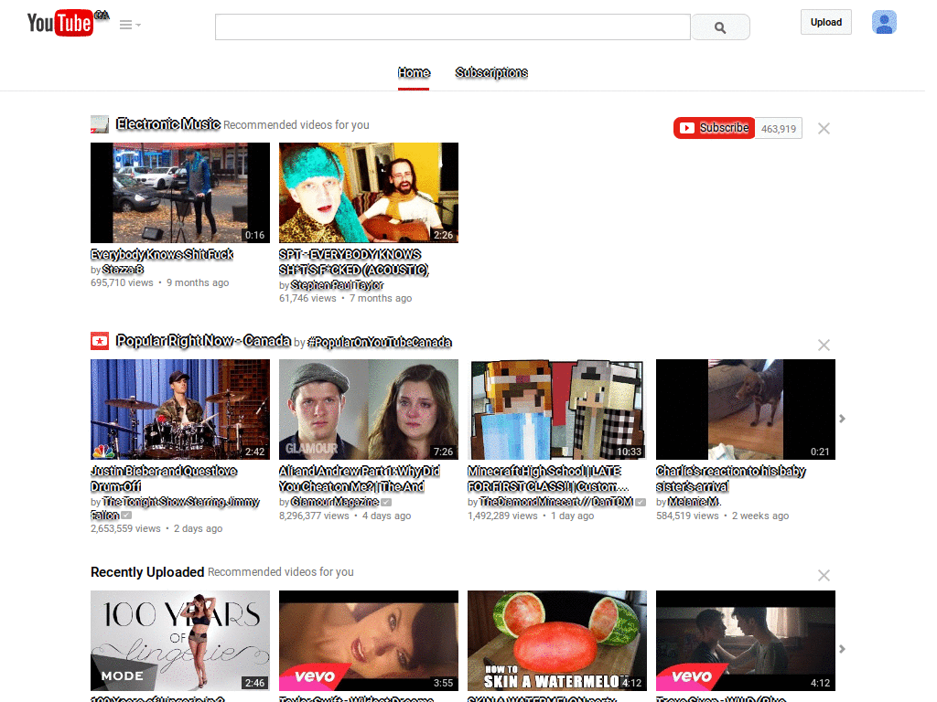Viewport: 937px width, 702px height.
Task: Show next videos in Popular Right Now
Action: point(842,419)
